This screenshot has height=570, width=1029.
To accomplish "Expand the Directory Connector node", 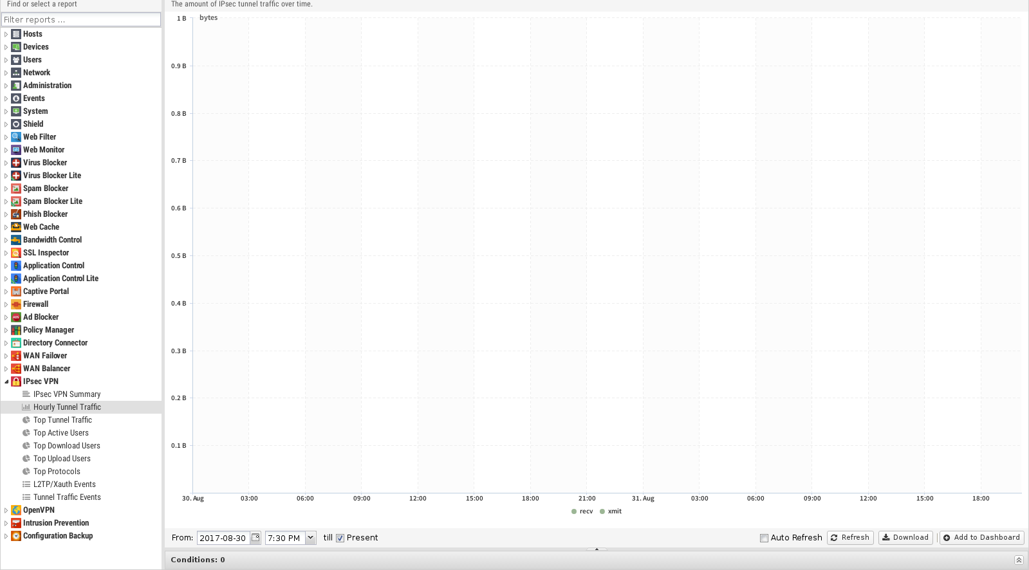I will pos(6,343).
